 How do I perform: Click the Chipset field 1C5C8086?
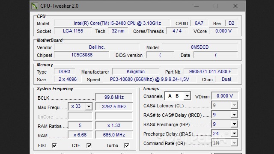(82, 55)
